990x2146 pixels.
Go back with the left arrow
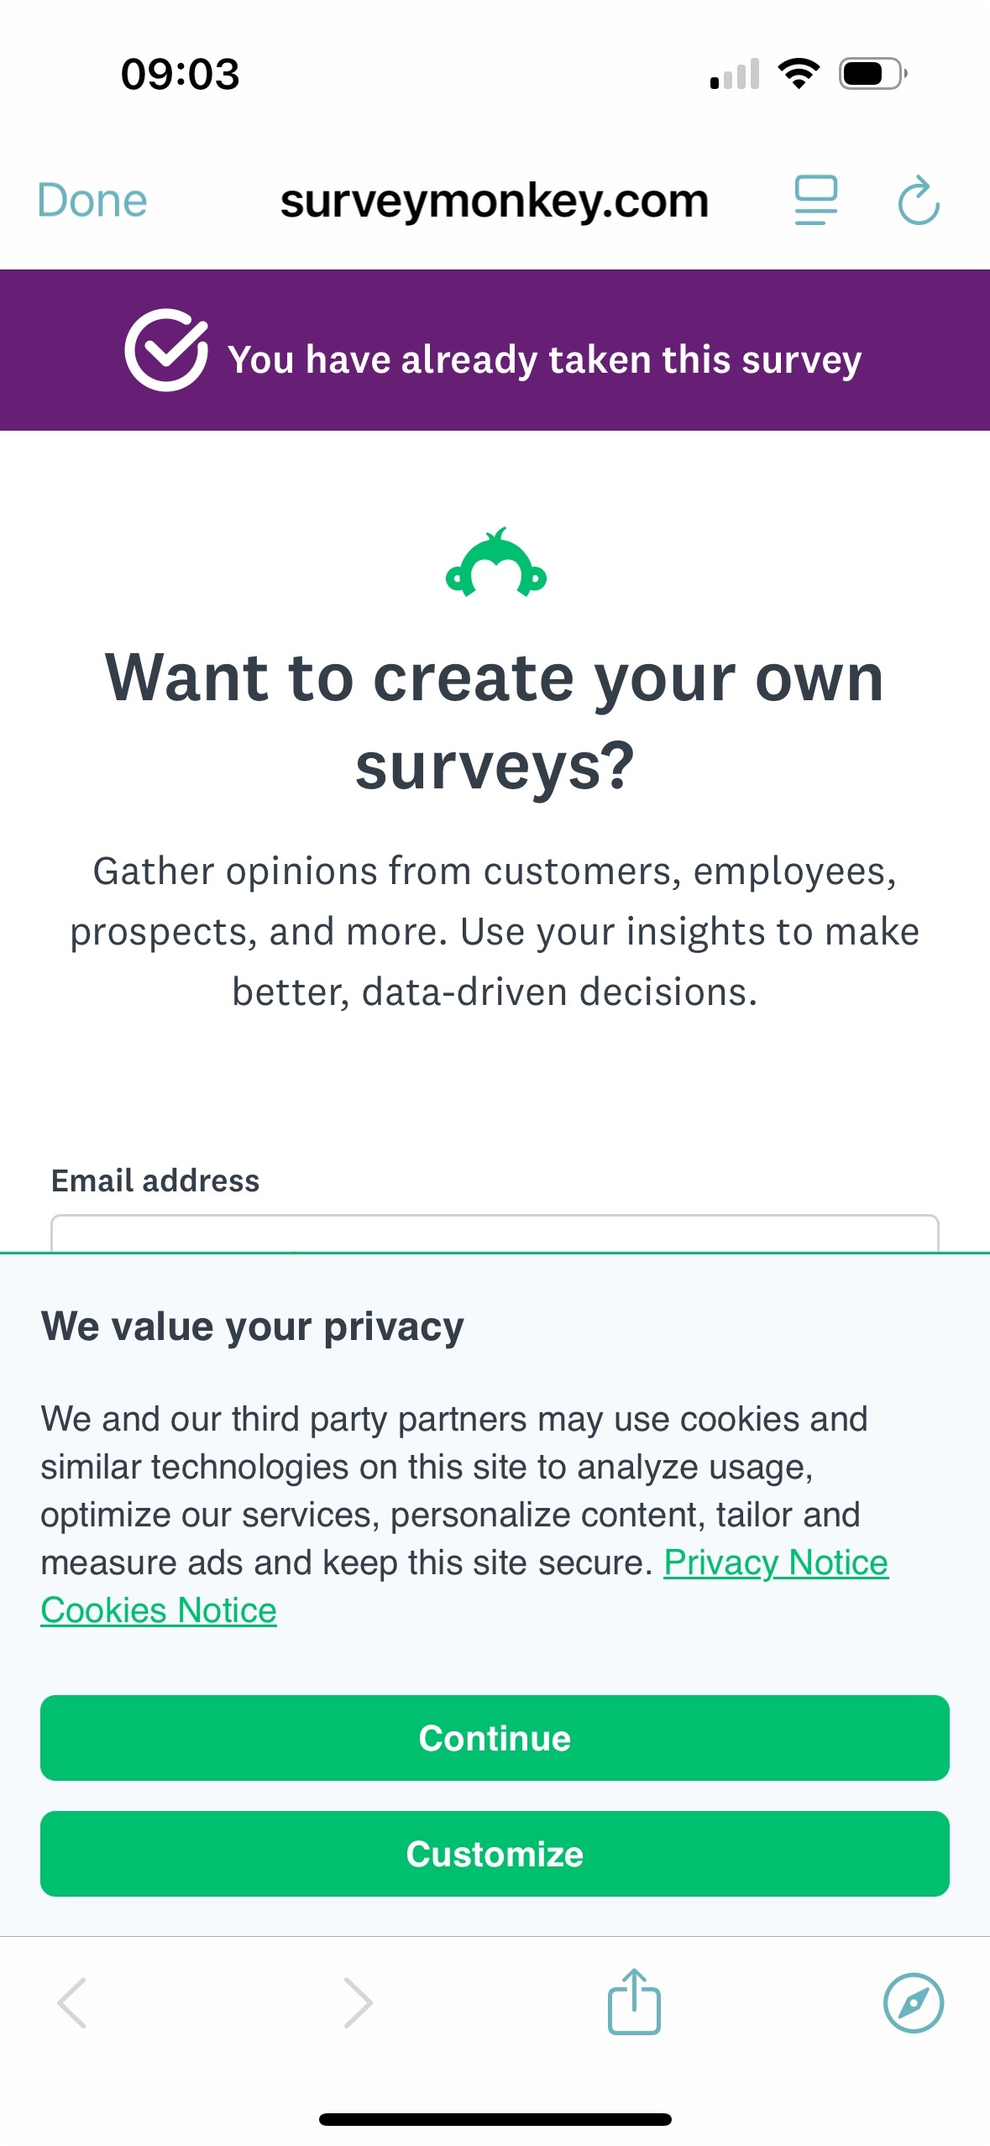[x=72, y=2002]
